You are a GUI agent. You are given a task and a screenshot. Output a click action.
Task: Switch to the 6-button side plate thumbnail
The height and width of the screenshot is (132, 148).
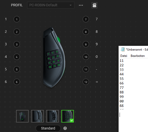53,116
